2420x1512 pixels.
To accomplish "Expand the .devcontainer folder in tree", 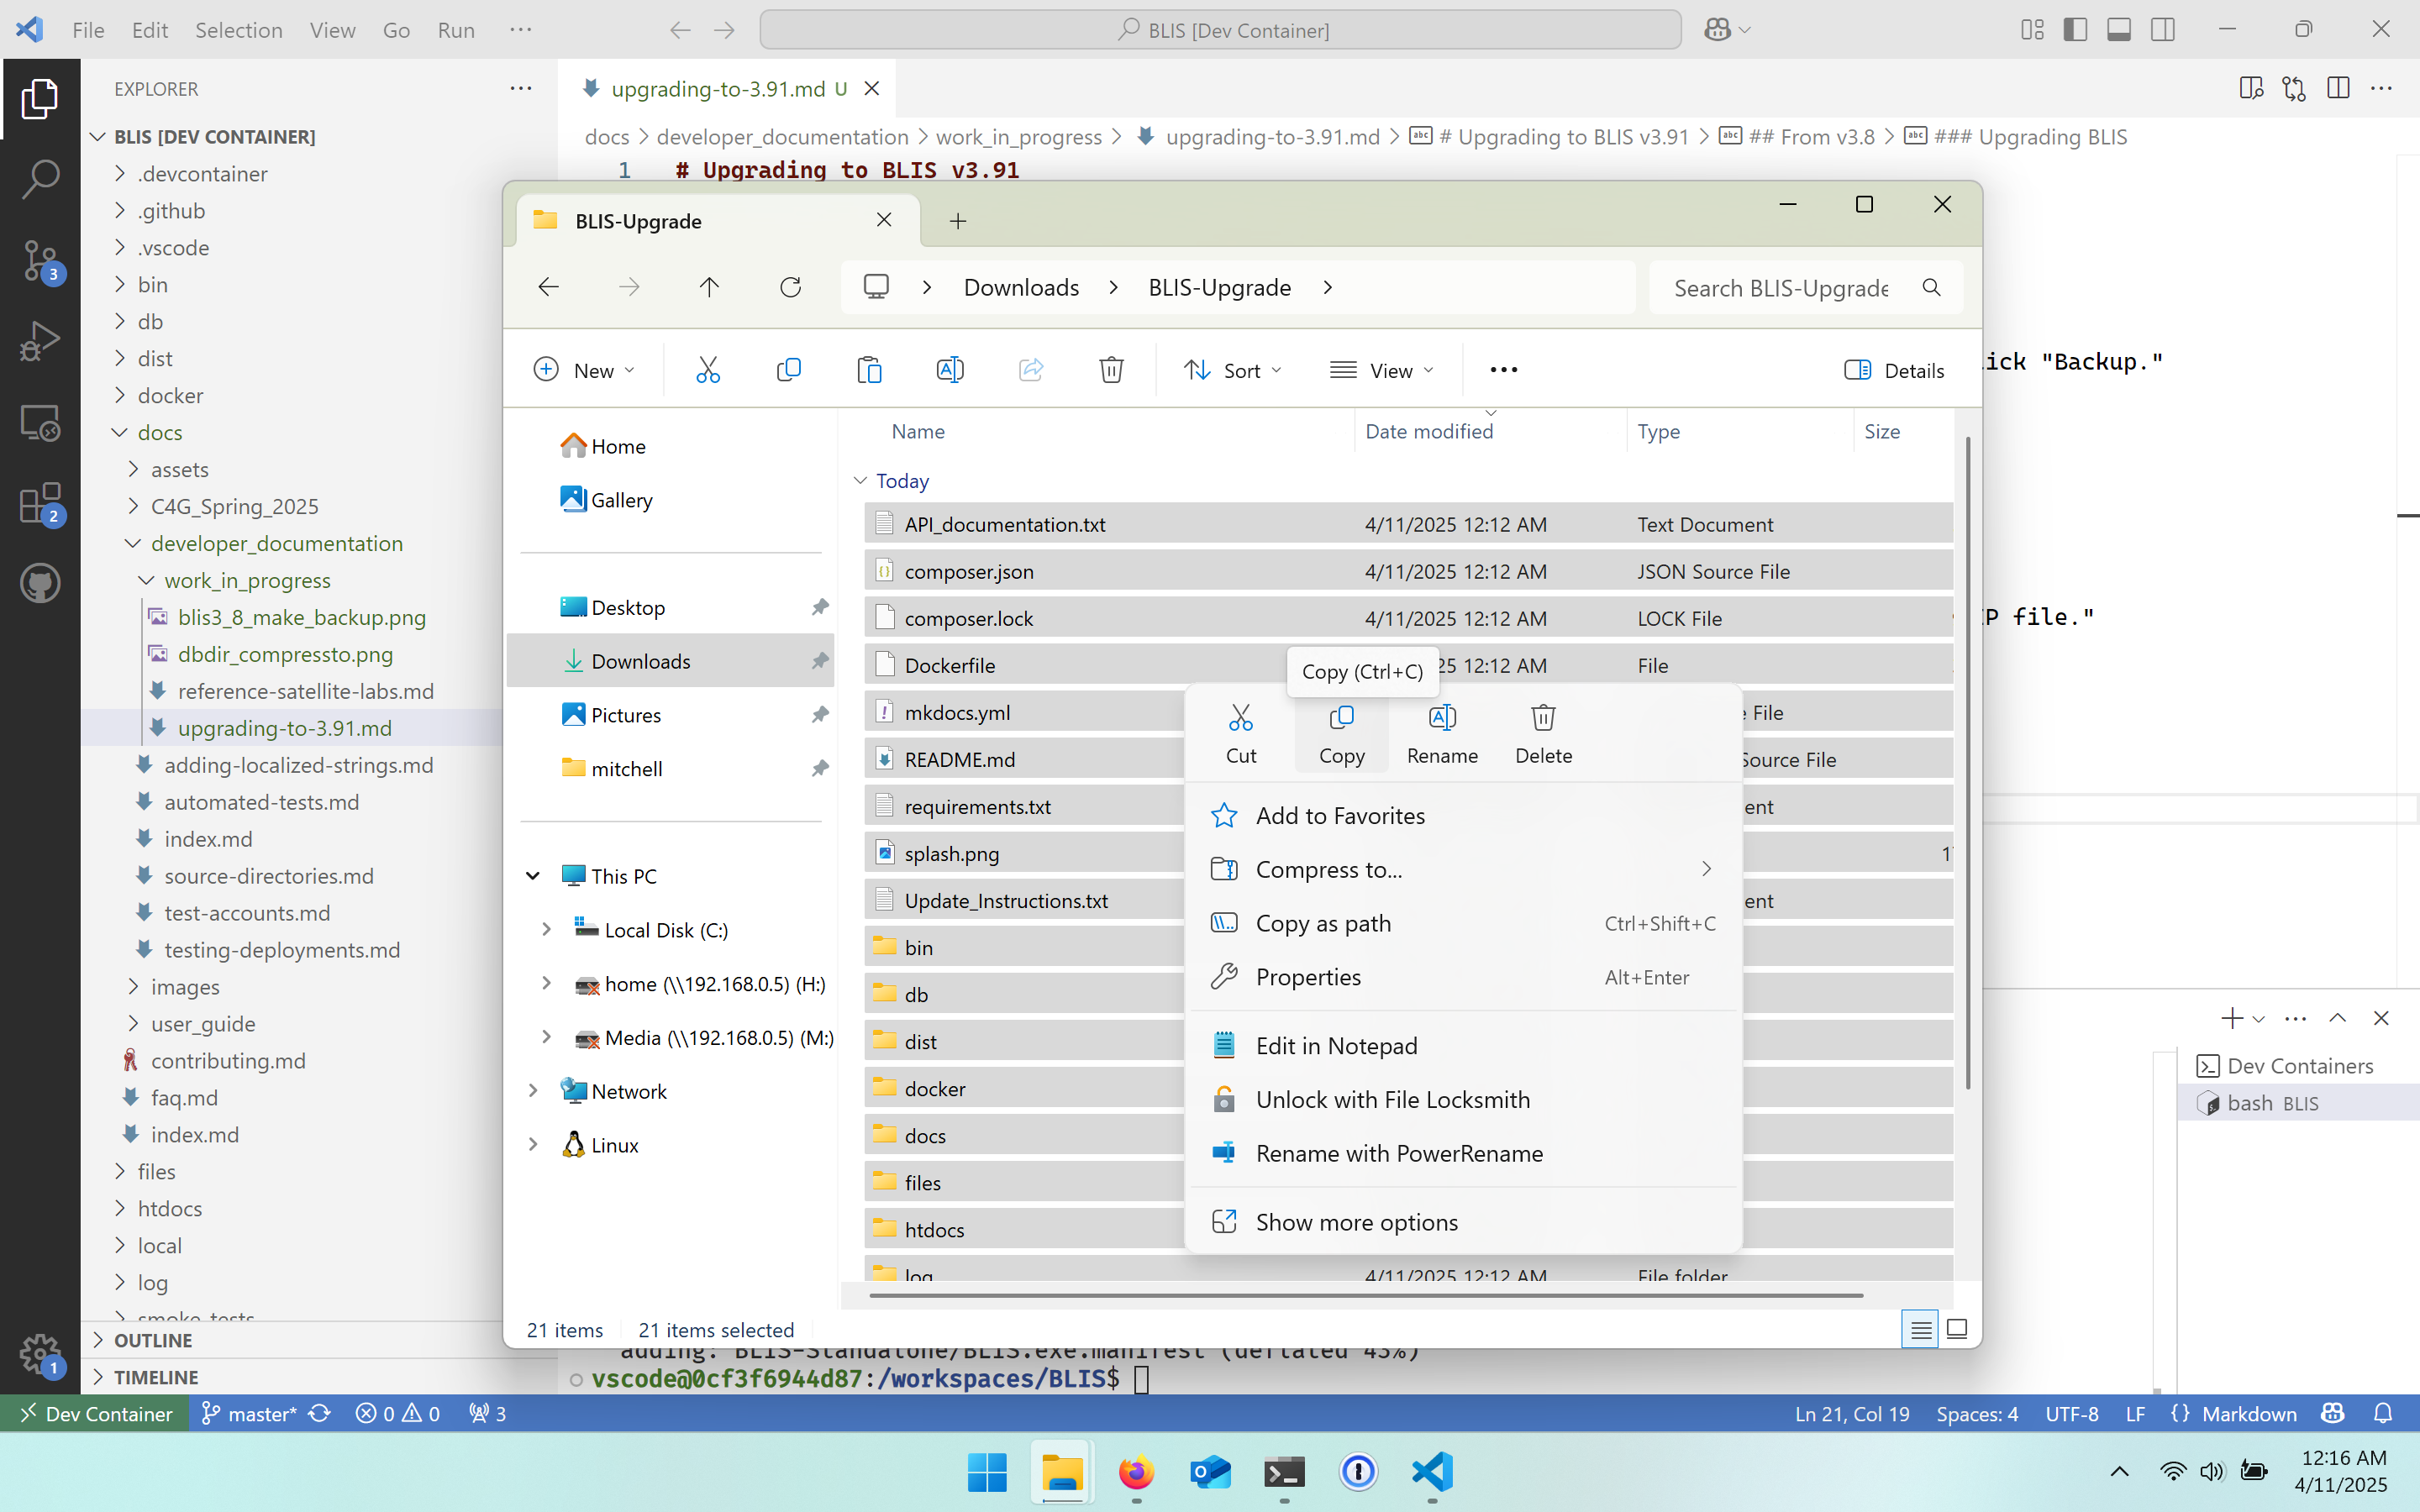I will pyautogui.click(x=120, y=174).
